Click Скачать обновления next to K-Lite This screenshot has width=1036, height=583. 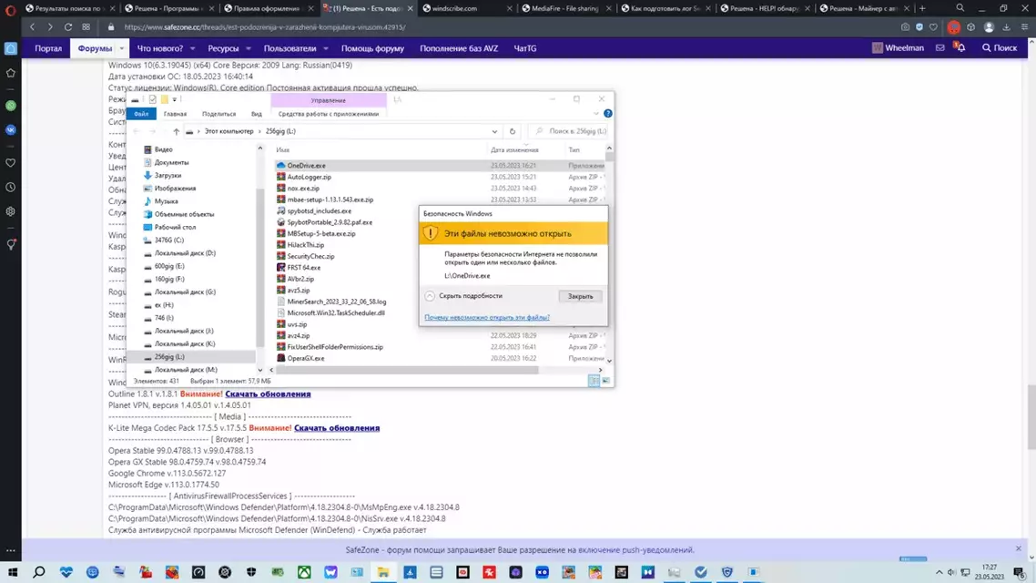coord(337,428)
